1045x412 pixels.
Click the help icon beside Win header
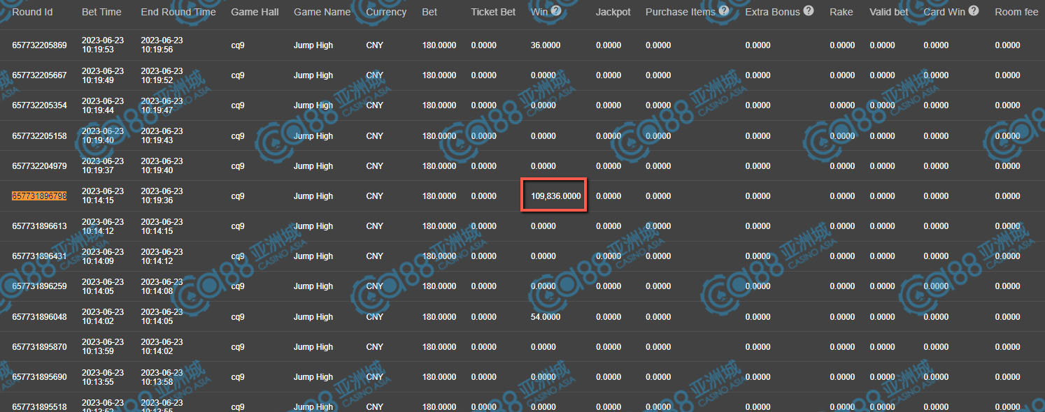556,11
